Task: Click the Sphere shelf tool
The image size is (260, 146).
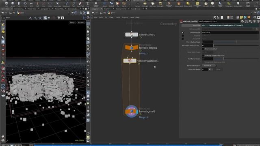Action: click(13, 4)
